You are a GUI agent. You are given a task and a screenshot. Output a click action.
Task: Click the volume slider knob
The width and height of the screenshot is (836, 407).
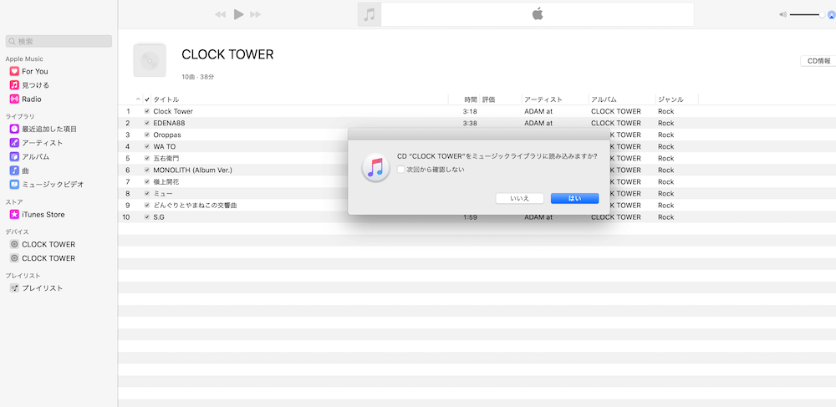point(822,15)
